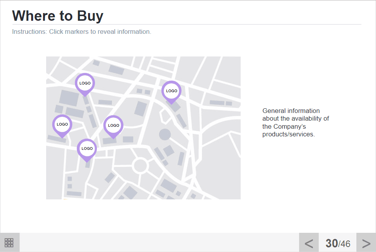Advance to next slide with right arrow
This screenshot has width=376, height=252.
(366, 243)
